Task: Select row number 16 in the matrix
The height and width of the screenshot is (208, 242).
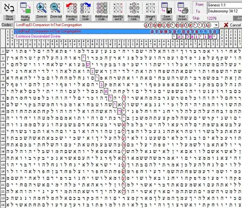Action: 3,152
